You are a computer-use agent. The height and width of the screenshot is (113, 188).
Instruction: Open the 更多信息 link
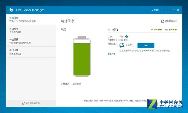tap(112, 54)
